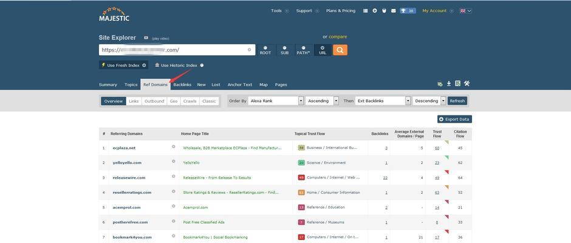571x243 pixels.
Task: Select the Links sub-tab
Action: (134, 101)
